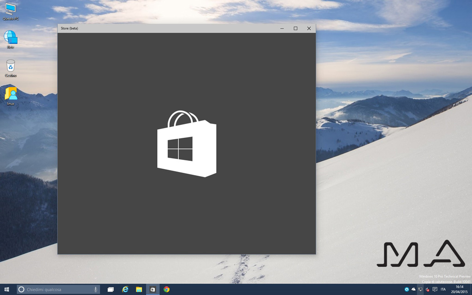The height and width of the screenshot is (295, 472).
Task: Launch Internet Explorer from the taskbar
Action: click(x=125, y=289)
